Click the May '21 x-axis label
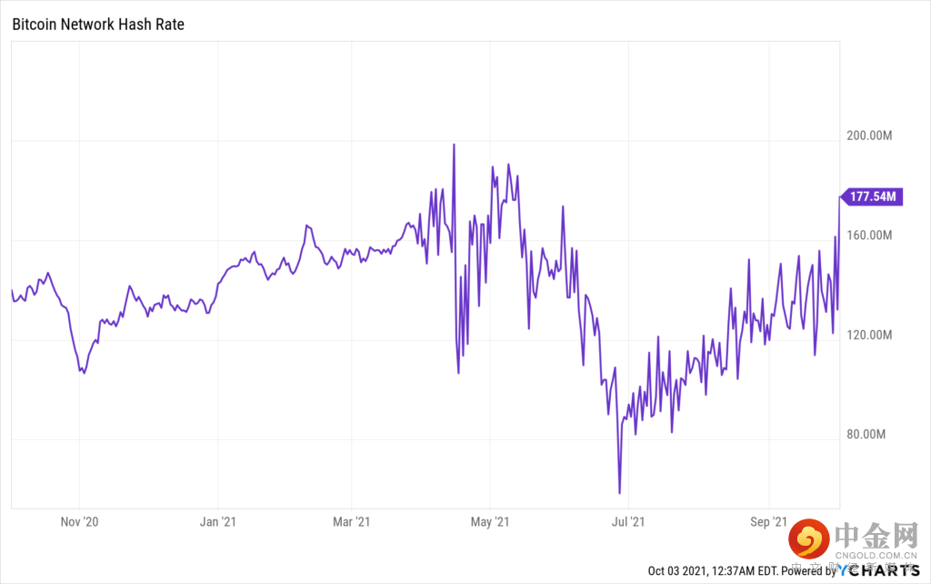Viewport: 931px width, 584px height. [490, 521]
